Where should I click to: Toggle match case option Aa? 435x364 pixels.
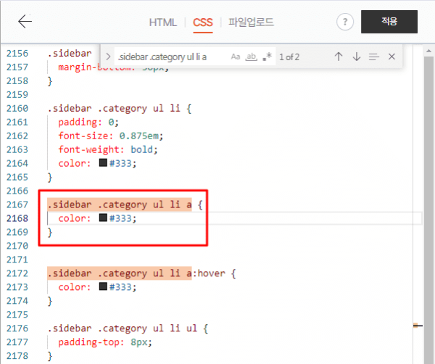click(235, 57)
